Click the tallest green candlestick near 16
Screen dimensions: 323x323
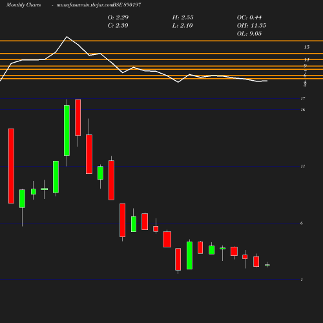coord(67,130)
